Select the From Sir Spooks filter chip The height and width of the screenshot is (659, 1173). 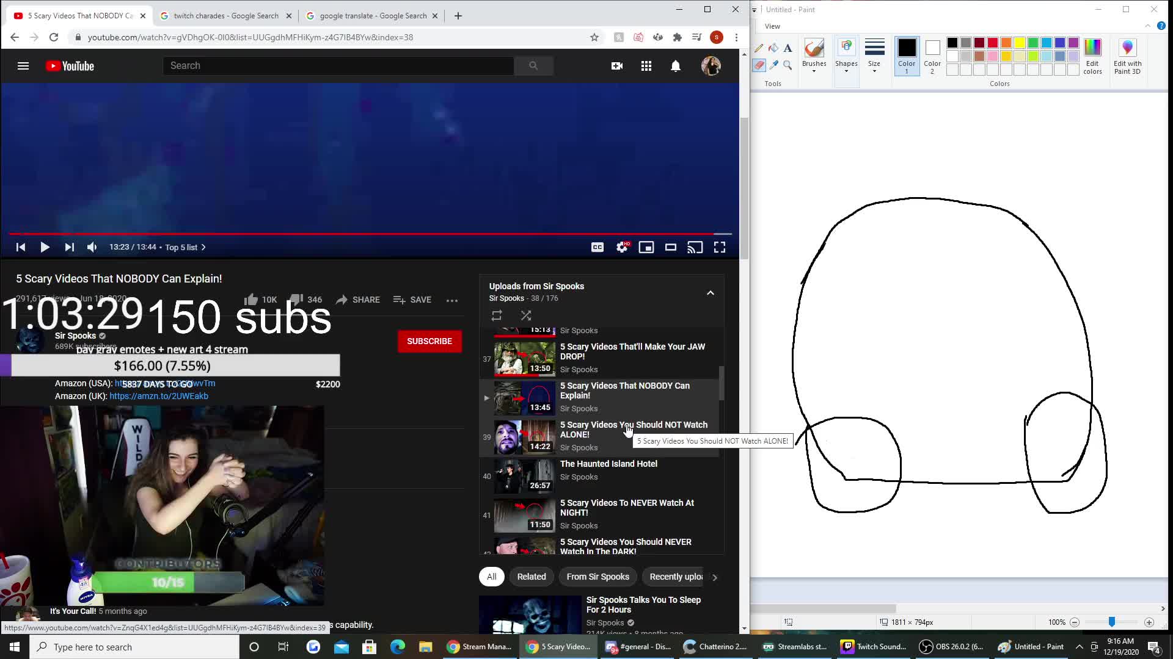pyautogui.click(x=597, y=577)
